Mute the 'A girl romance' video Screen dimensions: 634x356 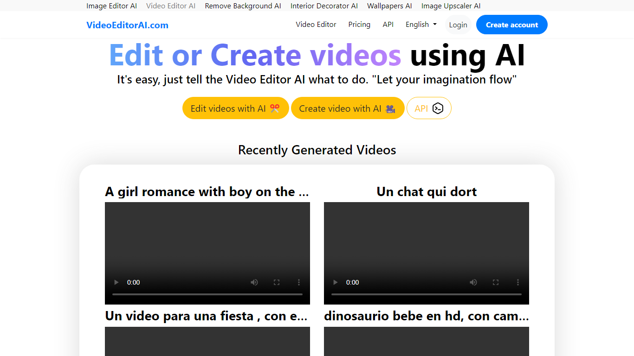click(254, 282)
